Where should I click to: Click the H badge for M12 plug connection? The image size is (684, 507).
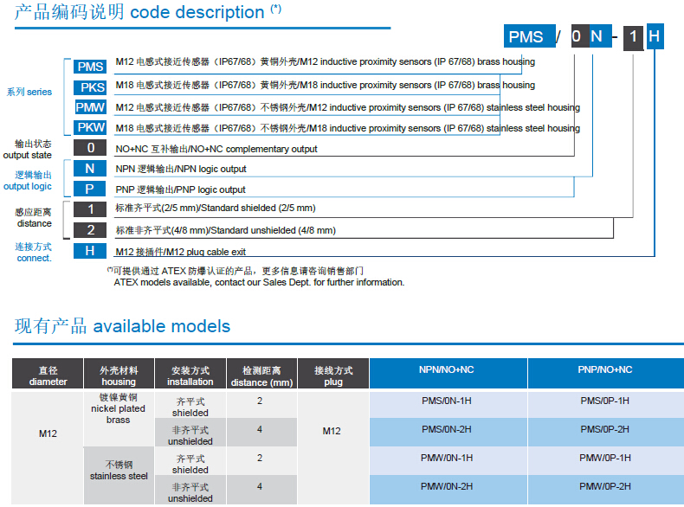(90, 251)
